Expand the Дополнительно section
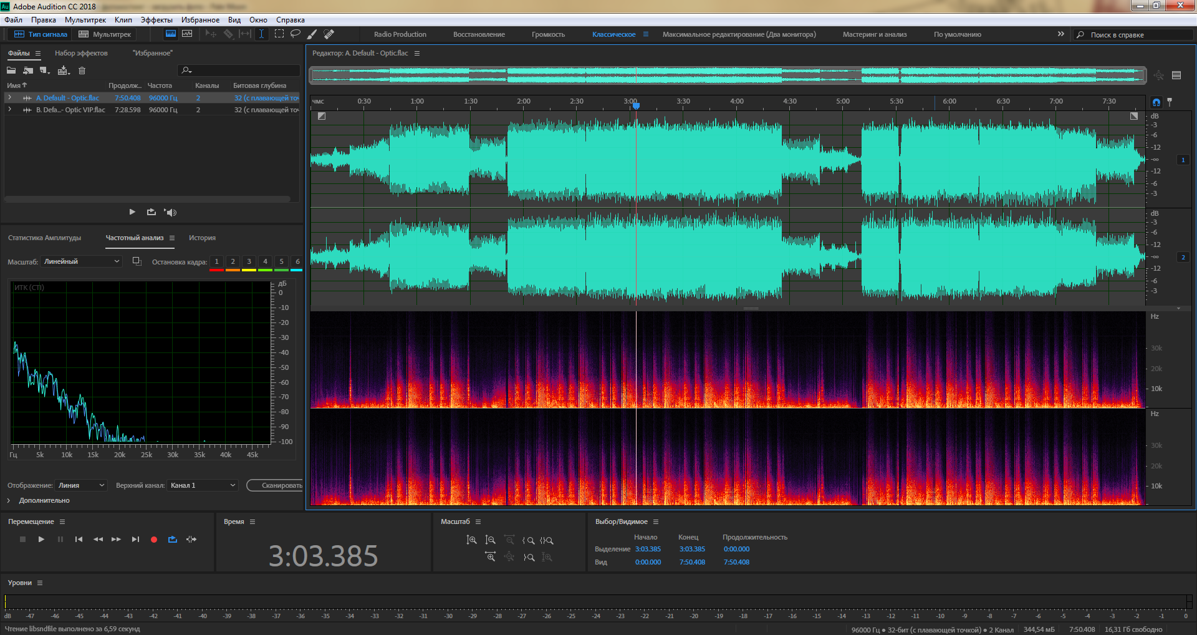The image size is (1197, 635). pyautogui.click(x=9, y=501)
